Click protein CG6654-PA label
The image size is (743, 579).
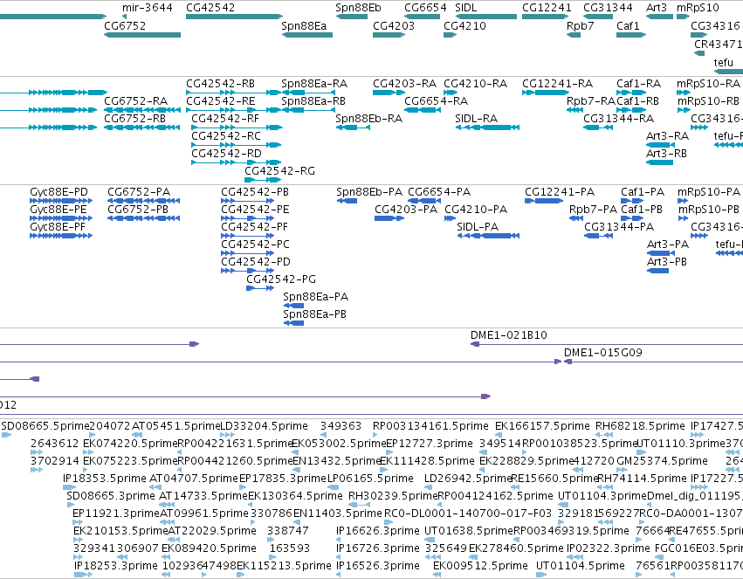[x=439, y=192]
